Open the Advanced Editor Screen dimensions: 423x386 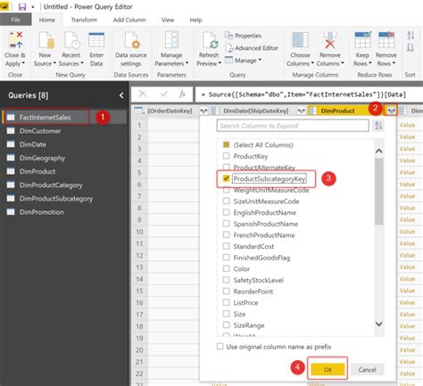tap(252, 48)
